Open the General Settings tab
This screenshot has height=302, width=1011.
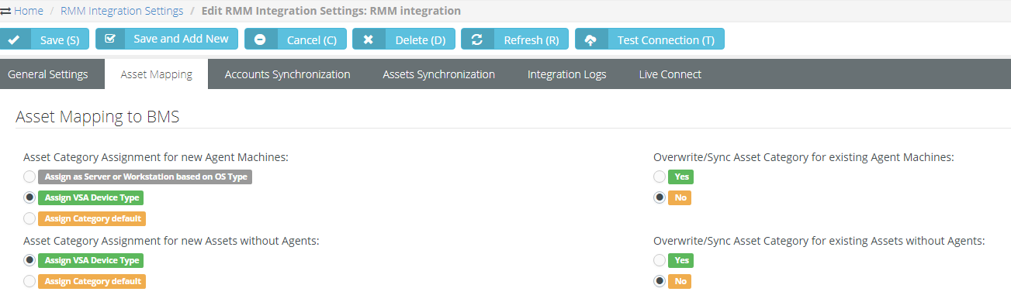[x=48, y=74]
